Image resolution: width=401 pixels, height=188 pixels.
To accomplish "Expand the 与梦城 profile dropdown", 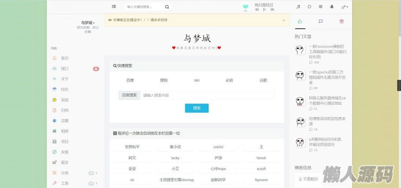I will point(88,23).
